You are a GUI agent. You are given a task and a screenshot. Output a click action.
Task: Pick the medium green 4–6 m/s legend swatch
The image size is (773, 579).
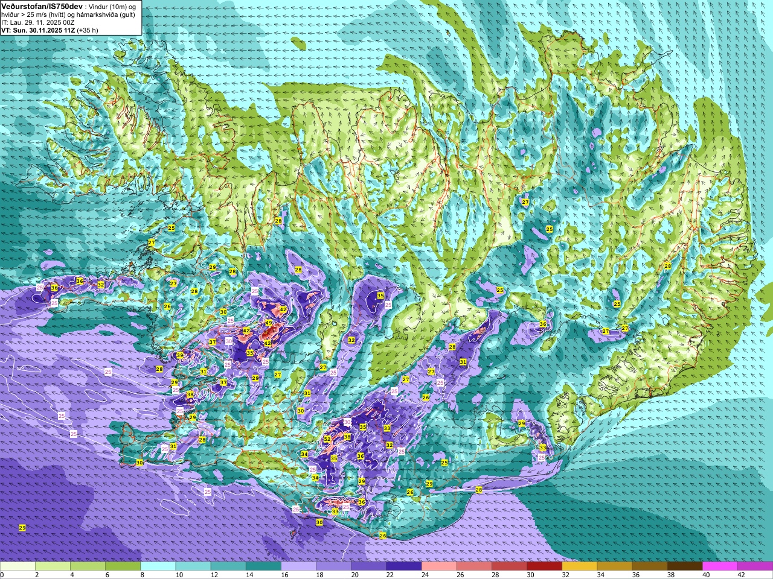88,566
